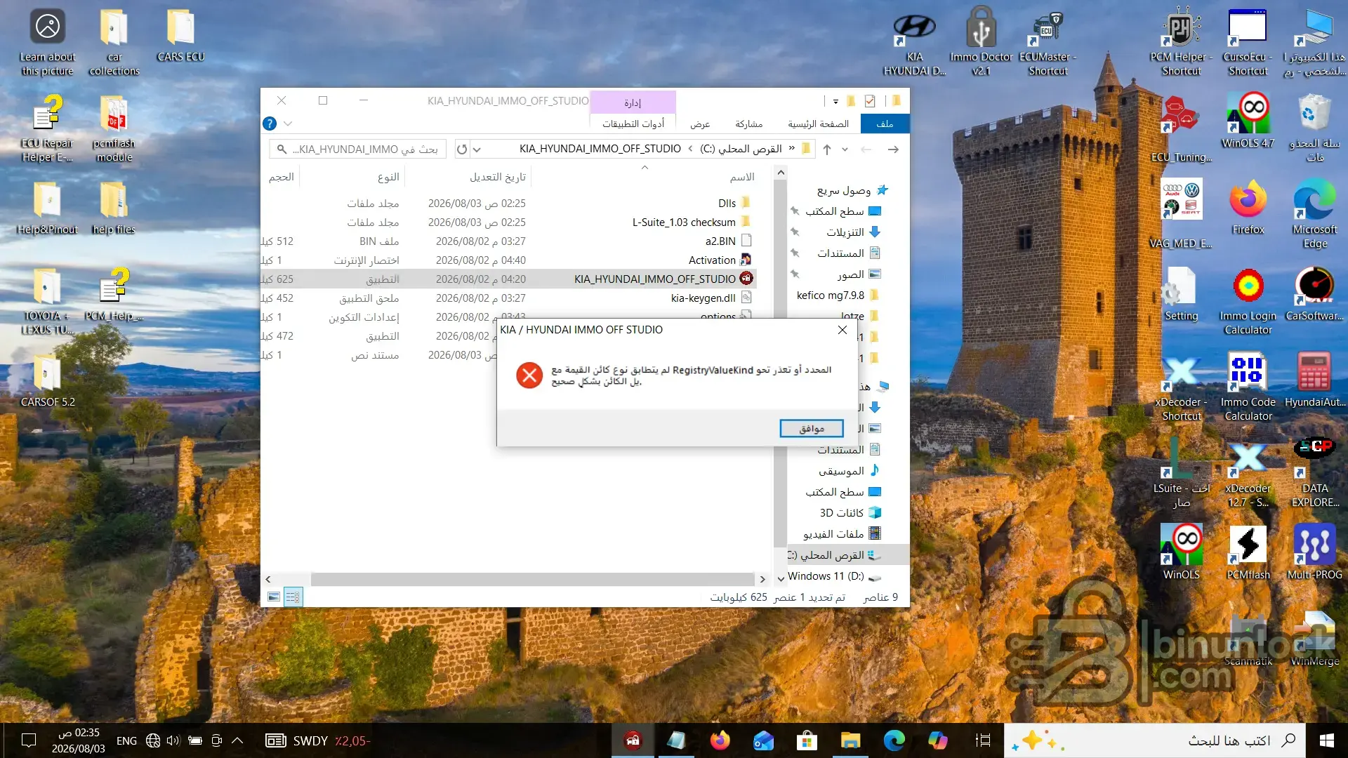
Task: Refresh the Explorer folder view
Action: [462, 149]
